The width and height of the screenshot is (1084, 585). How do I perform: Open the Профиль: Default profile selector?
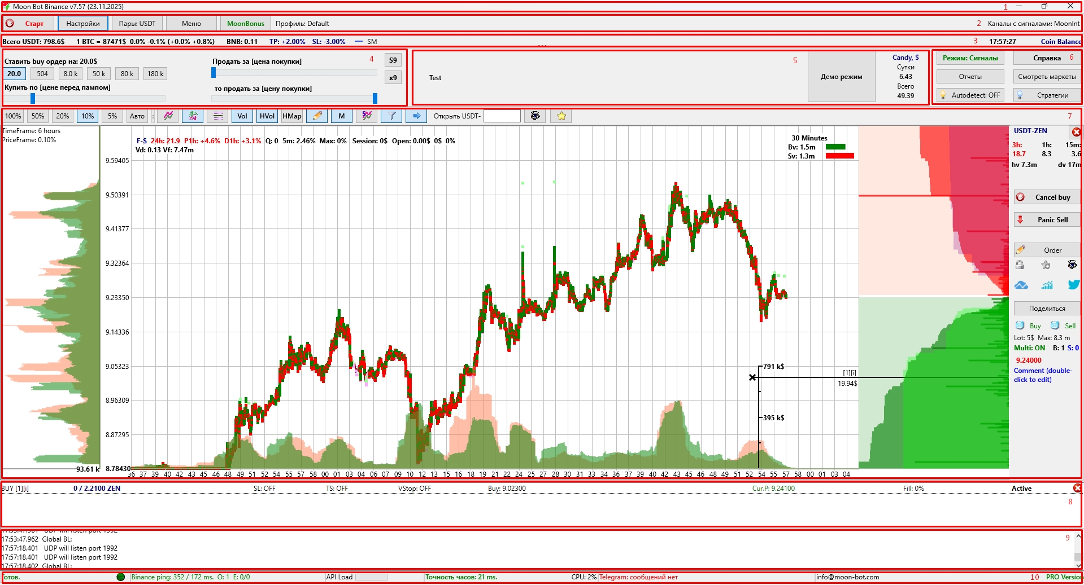pyautogui.click(x=302, y=24)
